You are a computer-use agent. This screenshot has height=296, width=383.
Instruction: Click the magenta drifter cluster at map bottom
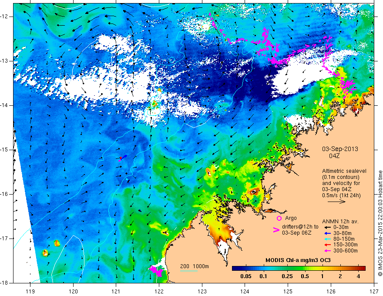(x=156, y=271)
